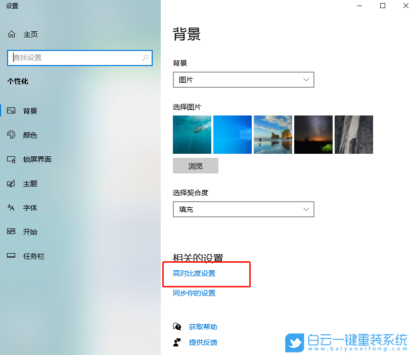Select the 背景 (Background) sidebar icon
The width and height of the screenshot is (413, 355).
coord(12,110)
